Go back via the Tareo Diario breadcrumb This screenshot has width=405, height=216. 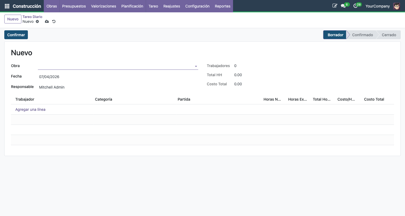pos(32,17)
